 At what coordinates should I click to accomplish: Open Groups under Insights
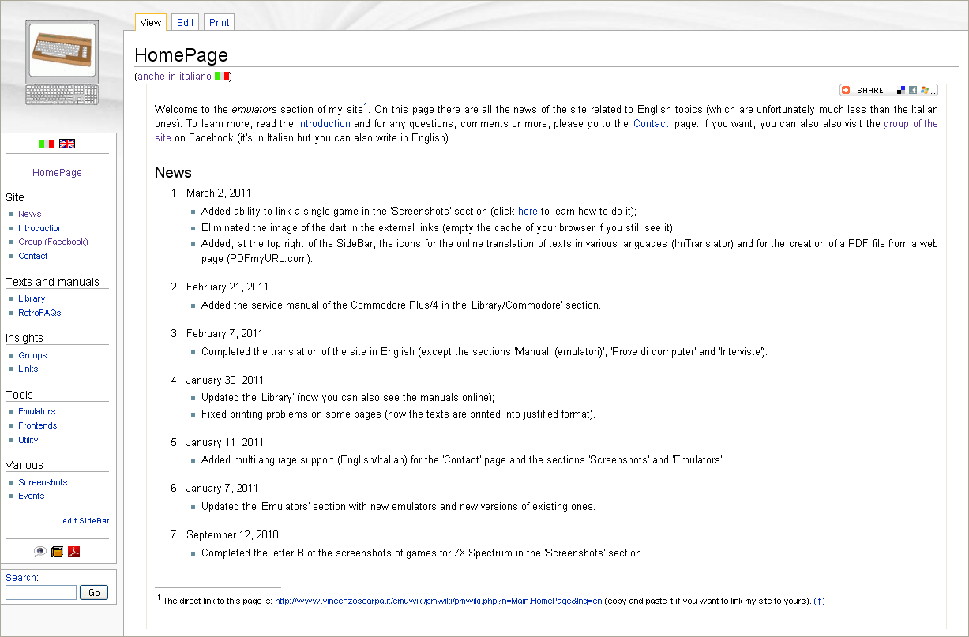pos(32,355)
